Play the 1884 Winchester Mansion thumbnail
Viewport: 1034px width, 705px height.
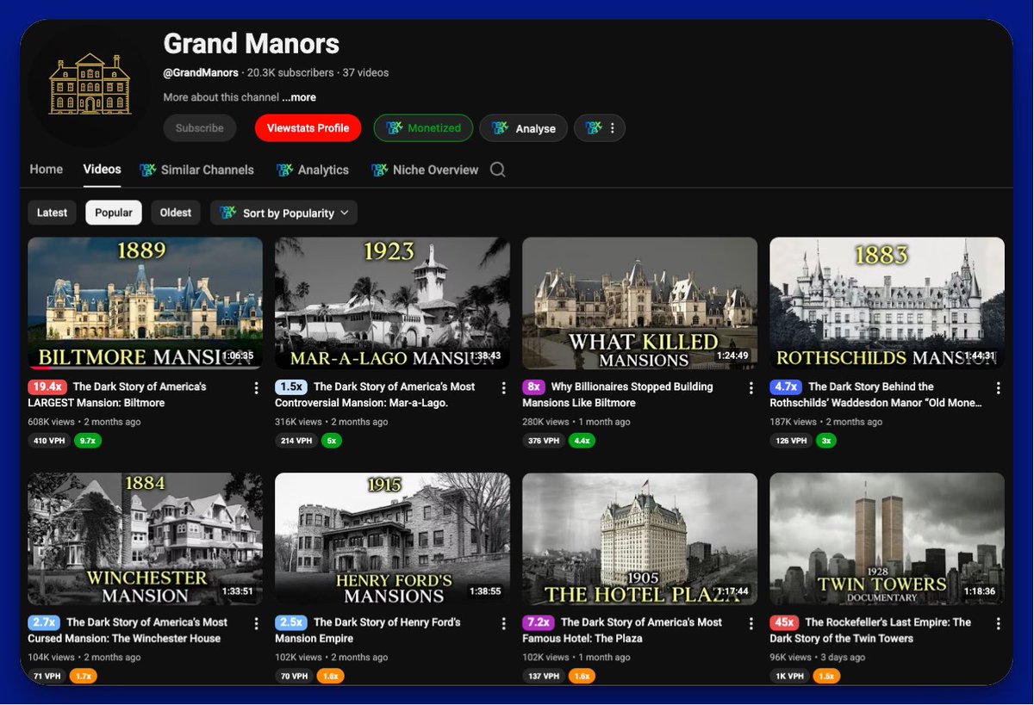(145, 539)
